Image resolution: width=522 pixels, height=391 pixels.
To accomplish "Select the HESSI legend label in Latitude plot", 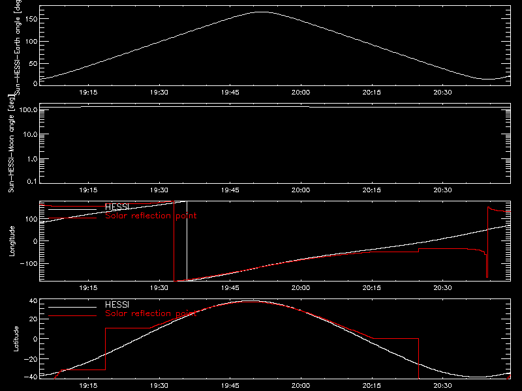I will click(x=117, y=304).
